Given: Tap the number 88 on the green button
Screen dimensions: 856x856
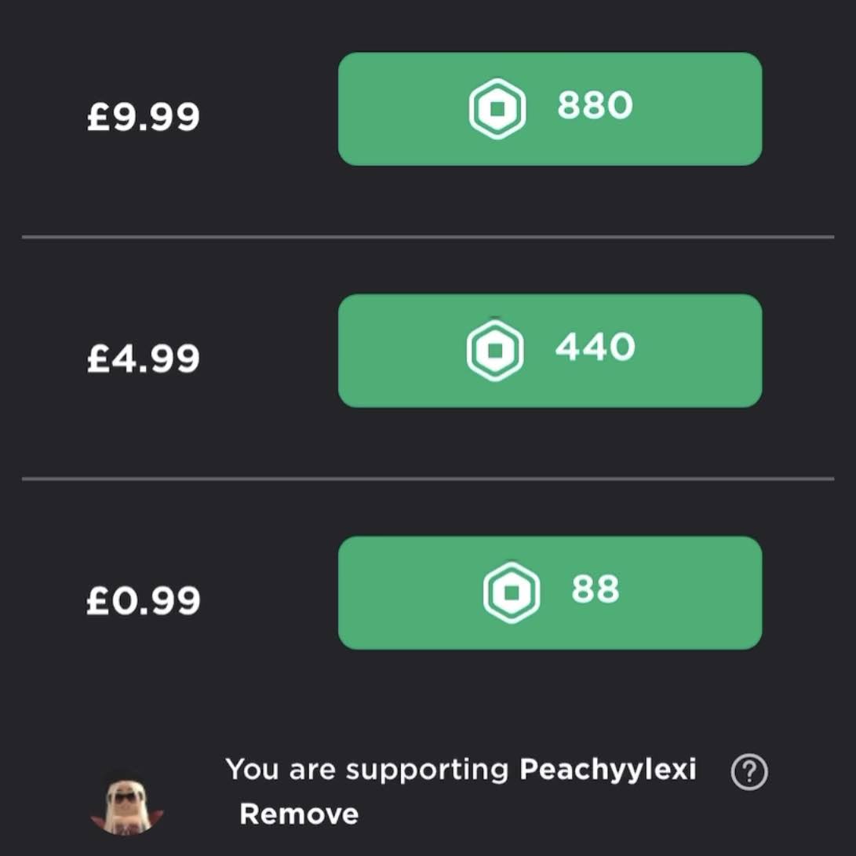Looking at the screenshot, I should tap(596, 589).
